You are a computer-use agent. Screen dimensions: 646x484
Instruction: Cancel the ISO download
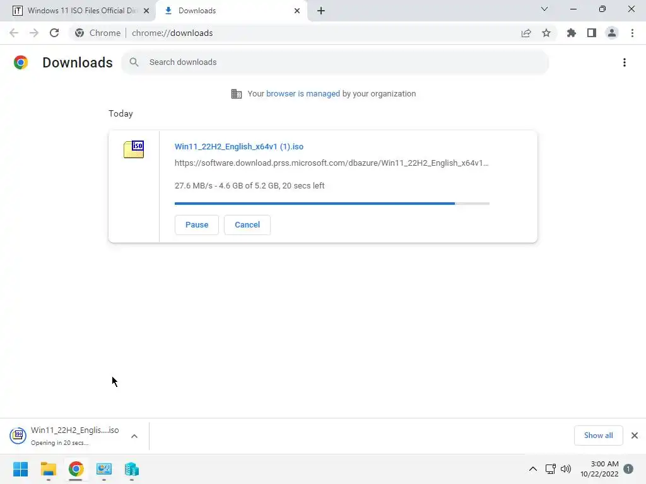pos(247,225)
